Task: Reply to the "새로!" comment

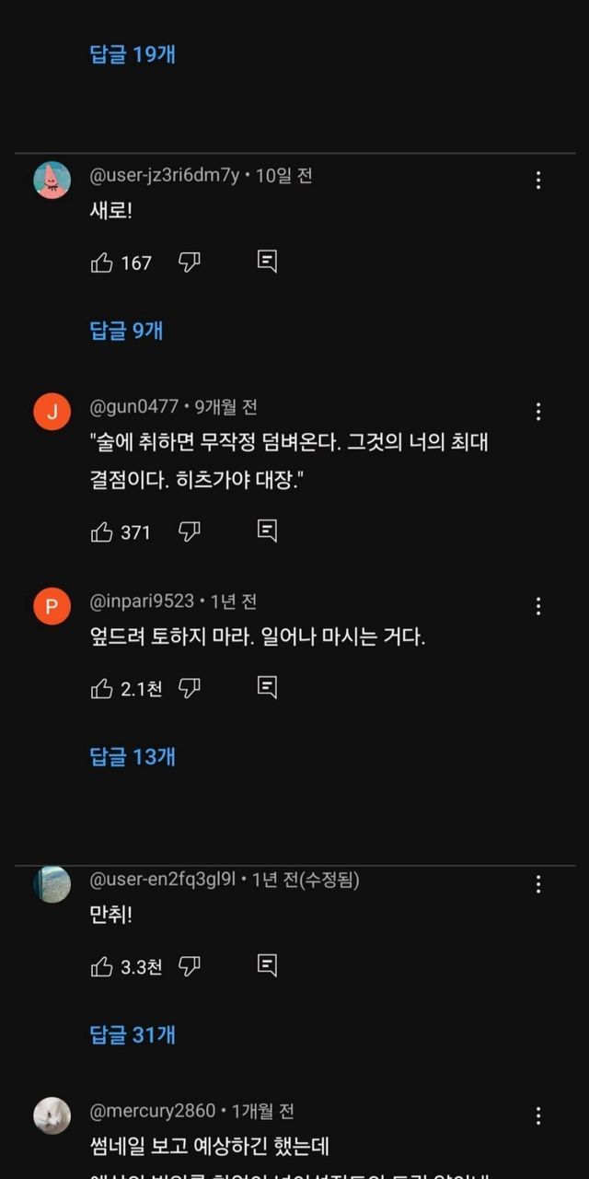Action: pos(267,263)
